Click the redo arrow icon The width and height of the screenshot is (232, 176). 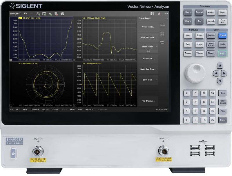pos(31,14)
